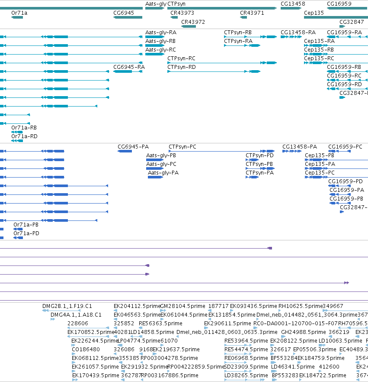The width and height of the screenshot is (368, 382).
Task: Click the CG6945-RA transcript label
Action: point(129,67)
